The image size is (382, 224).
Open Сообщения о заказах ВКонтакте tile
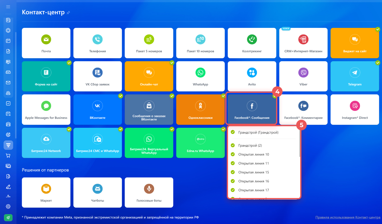tap(149, 110)
